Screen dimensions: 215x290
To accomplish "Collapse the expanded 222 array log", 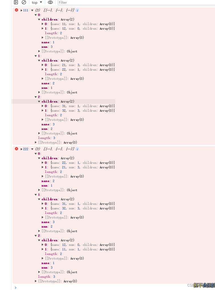I will click(32, 149).
